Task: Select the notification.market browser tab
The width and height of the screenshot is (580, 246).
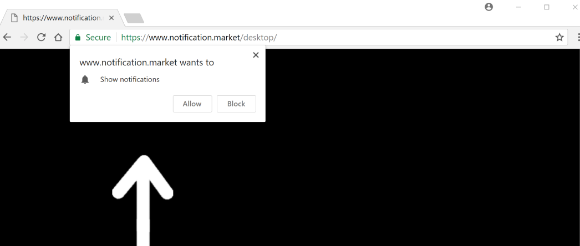Action: 62,18
